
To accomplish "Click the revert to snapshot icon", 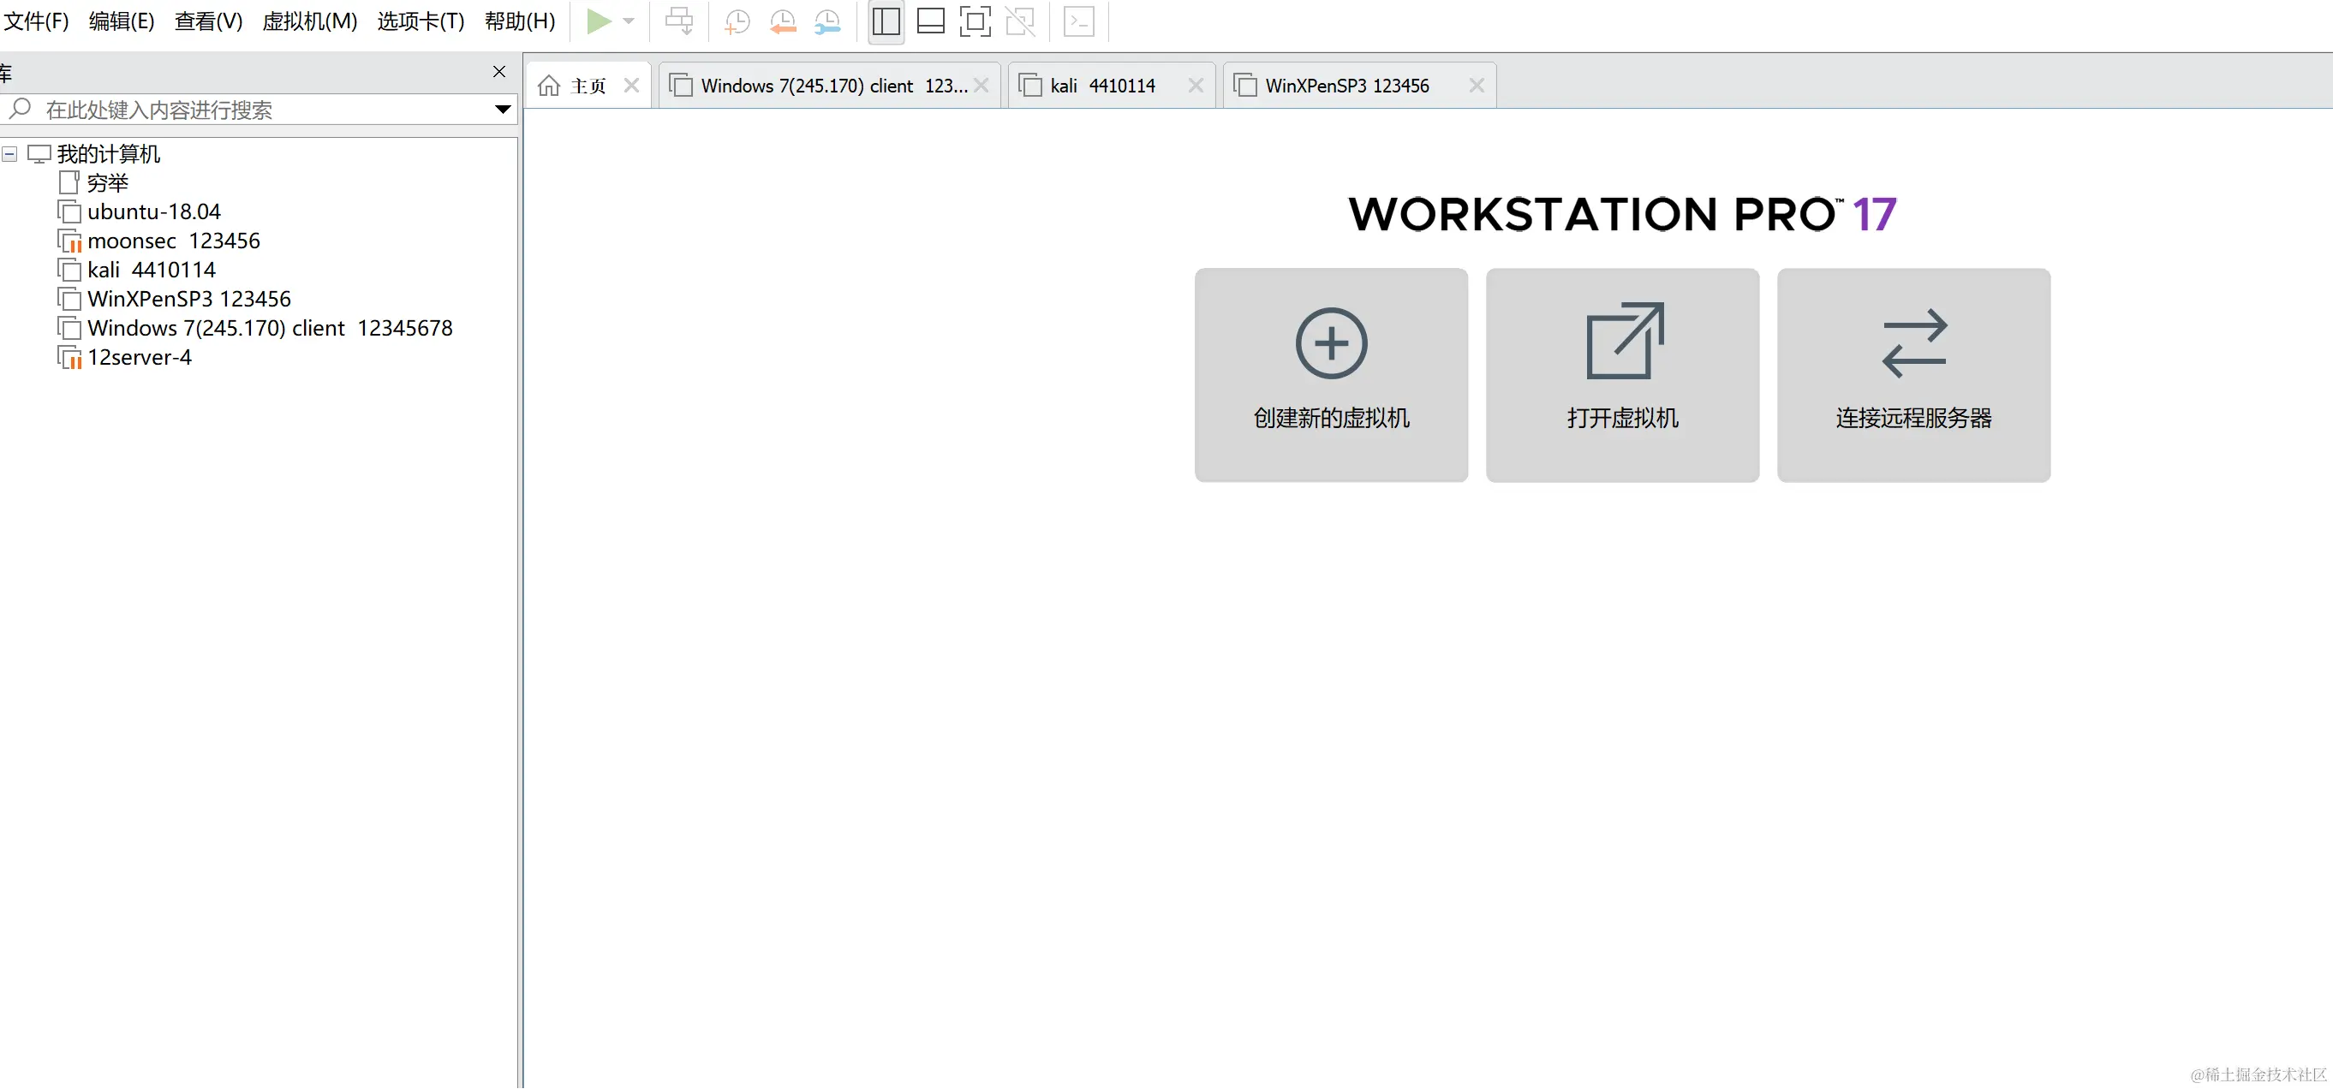I will (783, 21).
